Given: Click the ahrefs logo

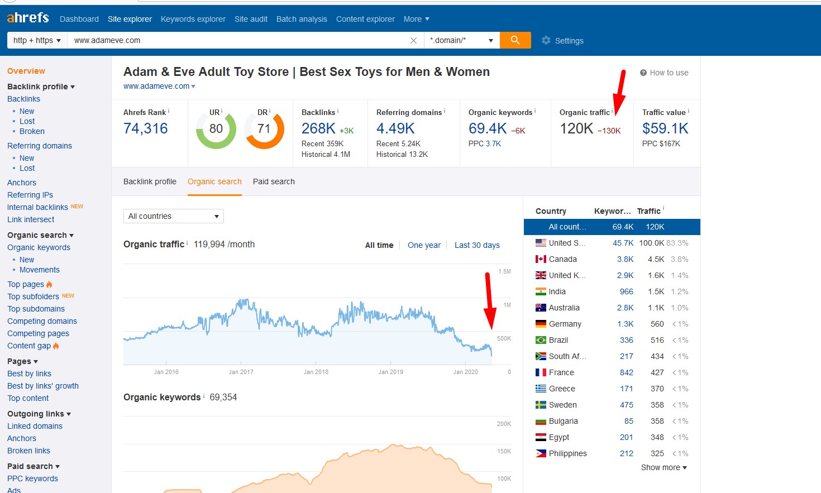Looking at the screenshot, I should click(x=28, y=18).
